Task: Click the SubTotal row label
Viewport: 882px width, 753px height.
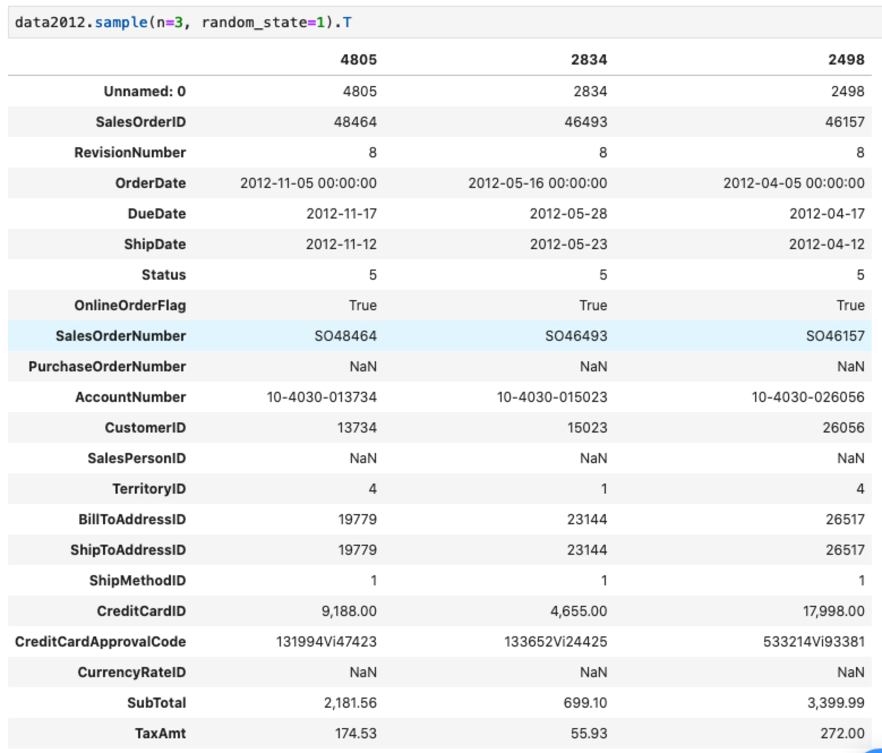Action: coord(157,703)
